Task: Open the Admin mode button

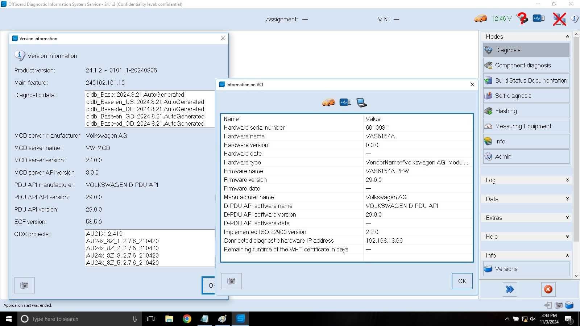Action: (526, 156)
